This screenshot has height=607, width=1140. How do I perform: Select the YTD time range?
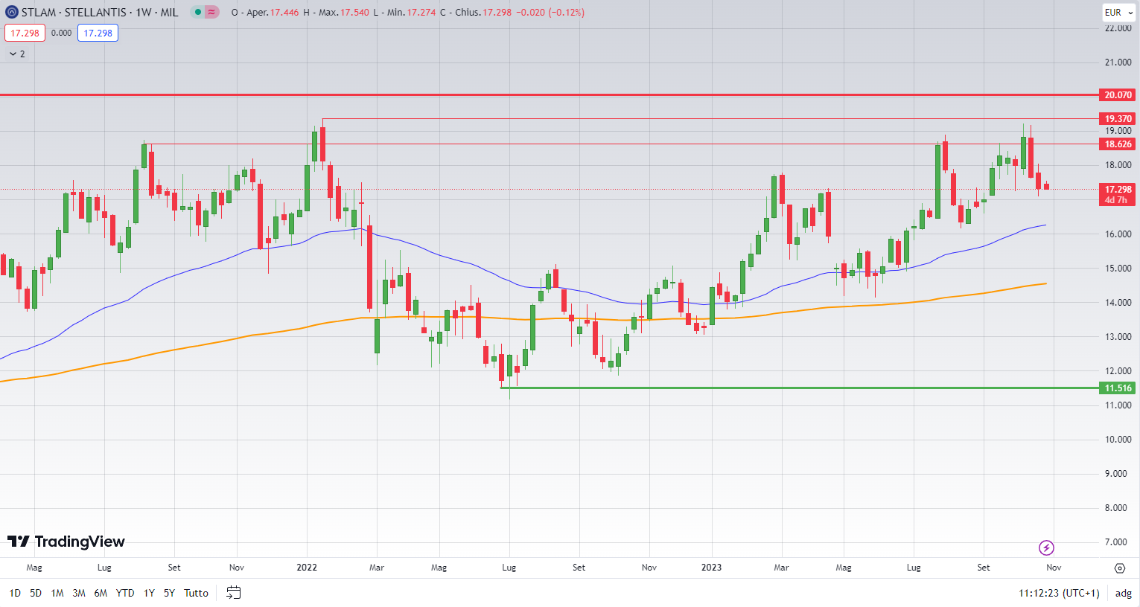pos(125,593)
